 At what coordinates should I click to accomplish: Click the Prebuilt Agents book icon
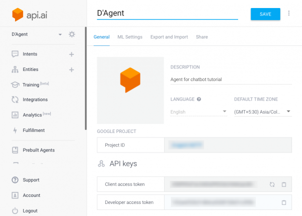coord(15,150)
